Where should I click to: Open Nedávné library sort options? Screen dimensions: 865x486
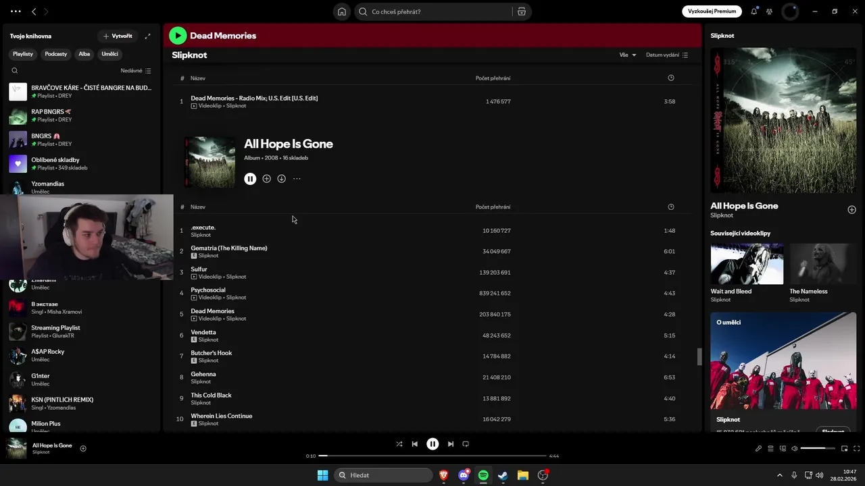[x=136, y=70]
